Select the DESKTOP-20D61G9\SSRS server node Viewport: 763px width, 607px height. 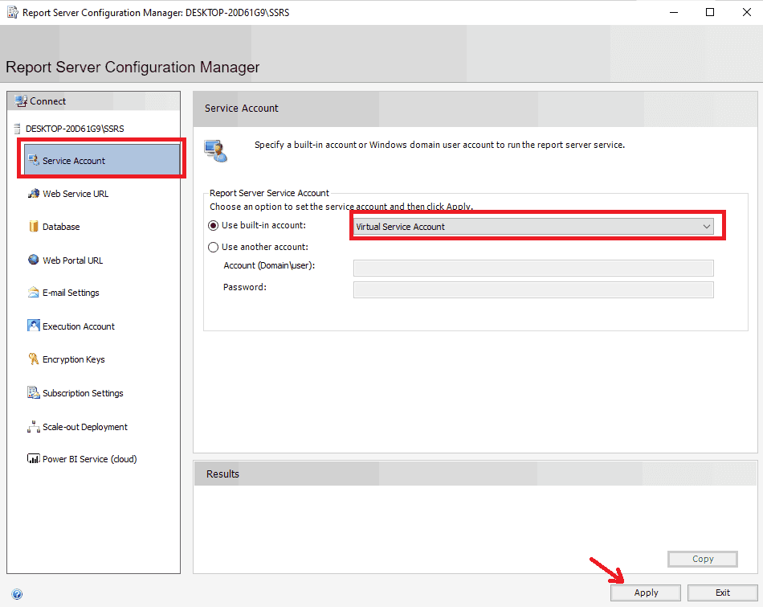(x=74, y=129)
